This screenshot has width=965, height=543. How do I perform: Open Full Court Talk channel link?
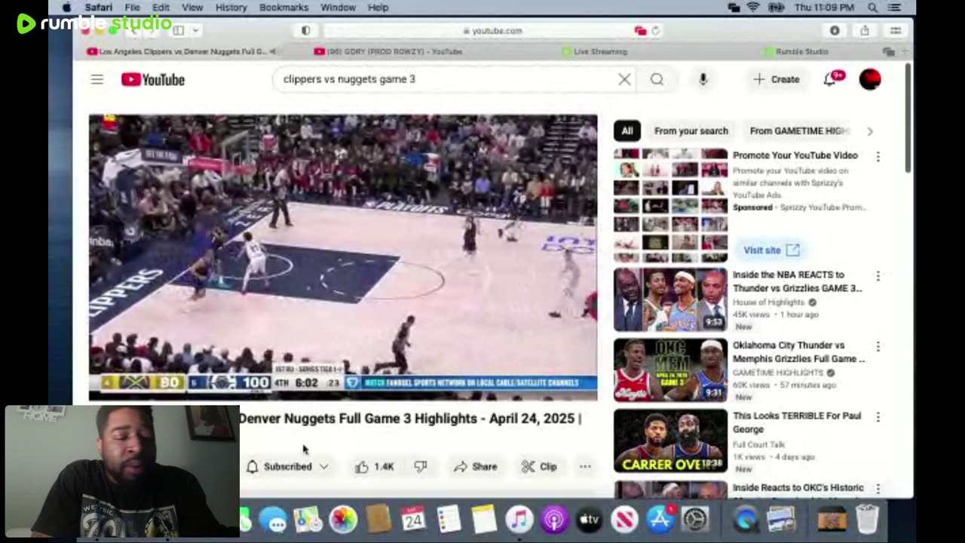[x=758, y=443]
